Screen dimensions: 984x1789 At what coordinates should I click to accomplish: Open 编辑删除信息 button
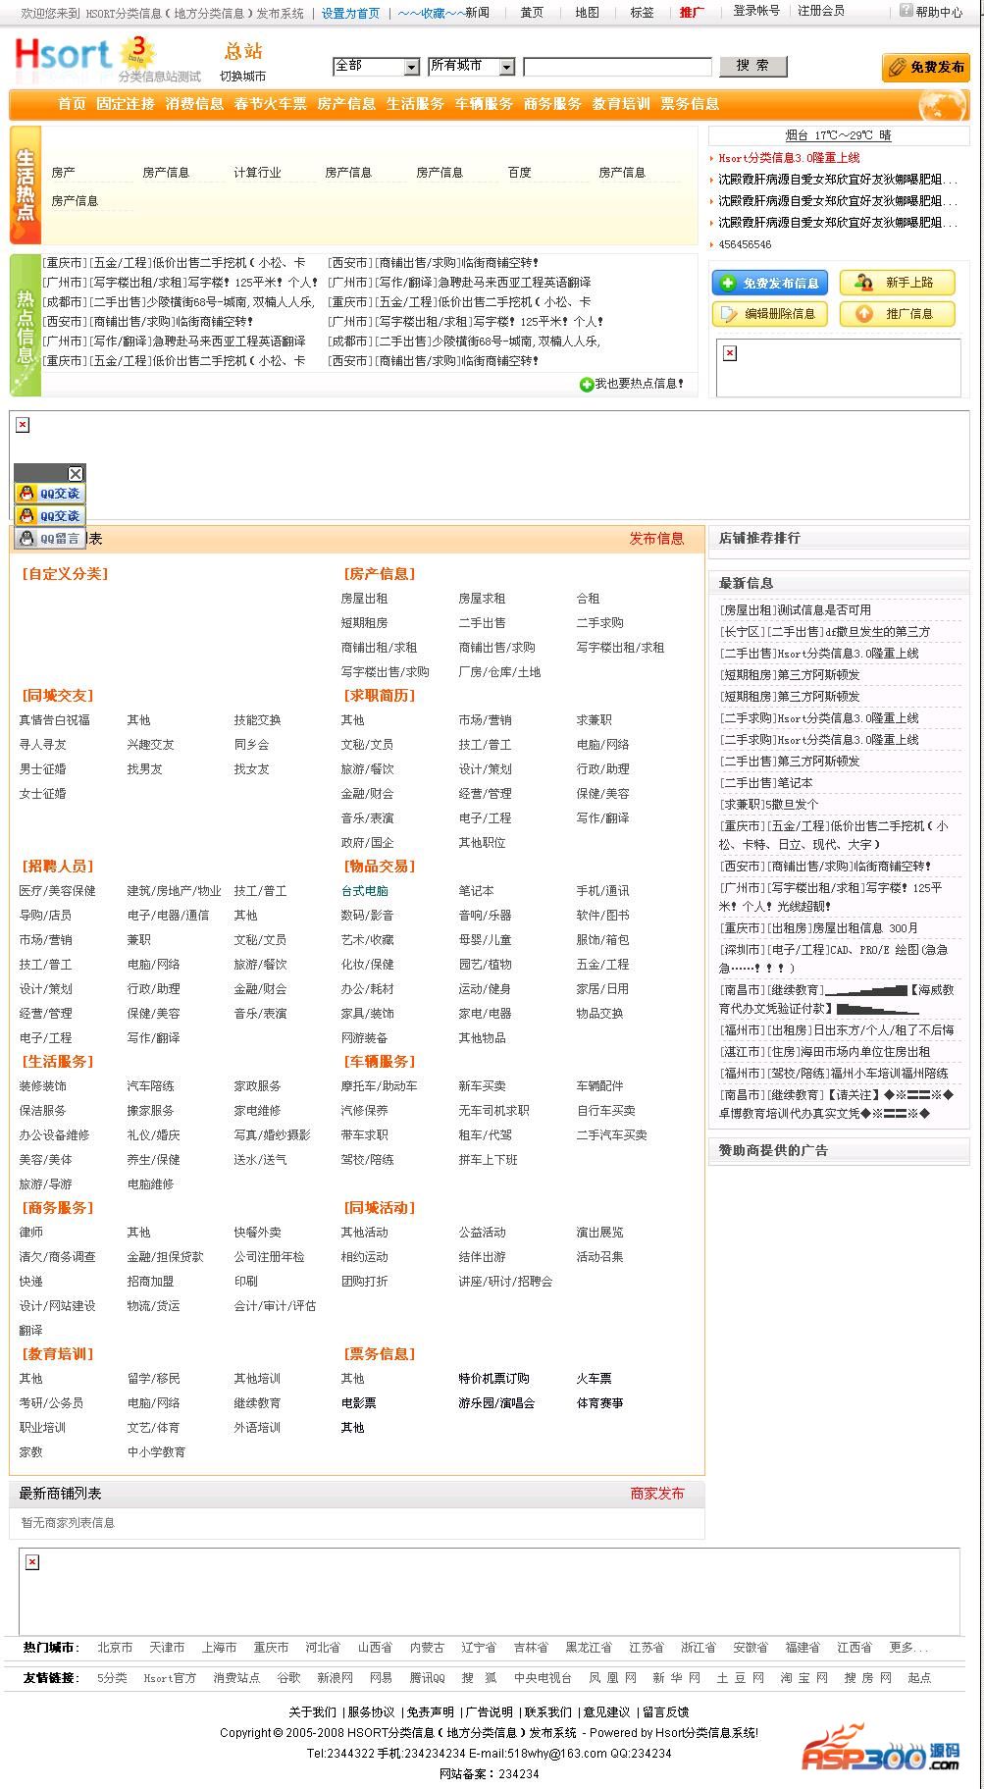click(x=770, y=314)
